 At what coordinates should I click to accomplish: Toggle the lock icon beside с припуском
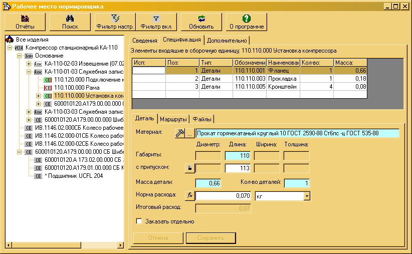point(189,168)
